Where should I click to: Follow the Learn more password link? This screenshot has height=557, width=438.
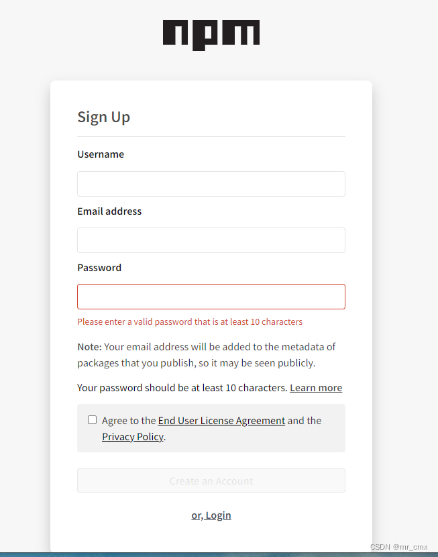[316, 388]
